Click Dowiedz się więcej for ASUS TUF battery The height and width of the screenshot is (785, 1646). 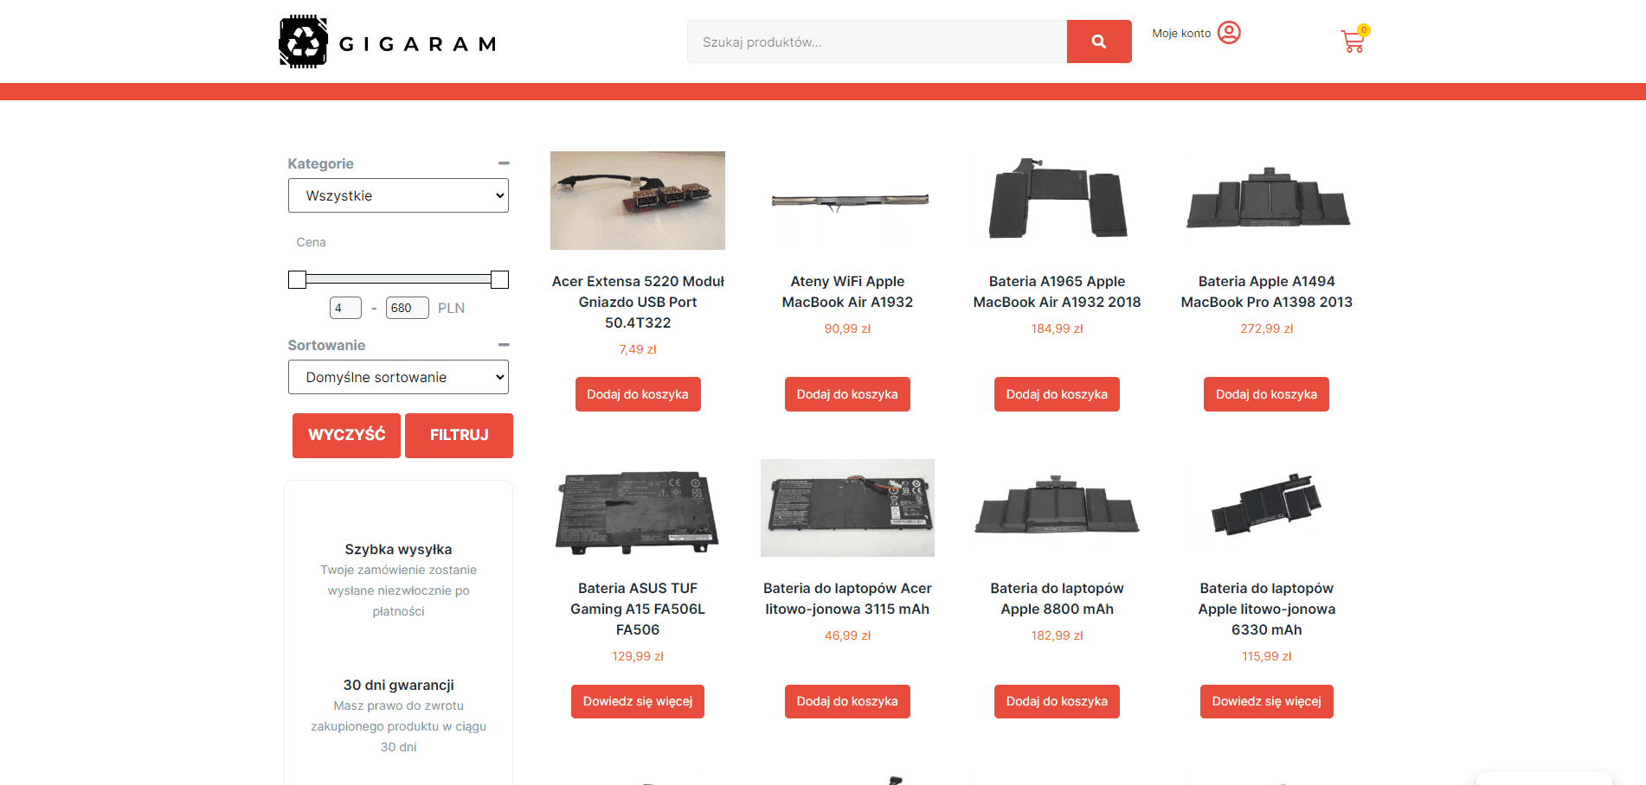pos(638,701)
